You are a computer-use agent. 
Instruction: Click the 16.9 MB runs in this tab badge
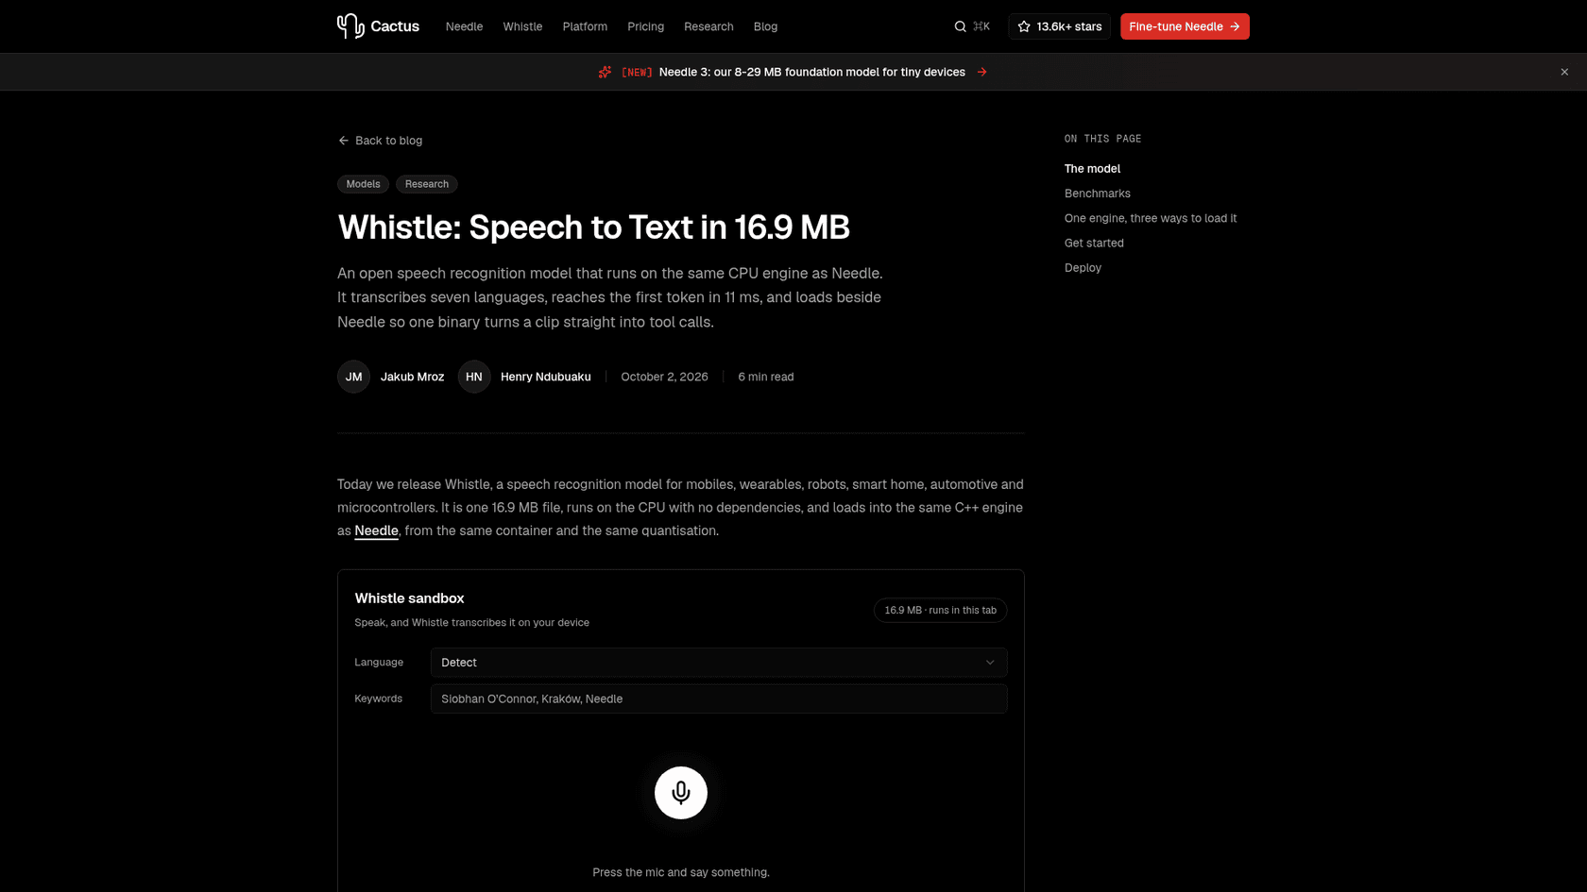coord(940,611)
